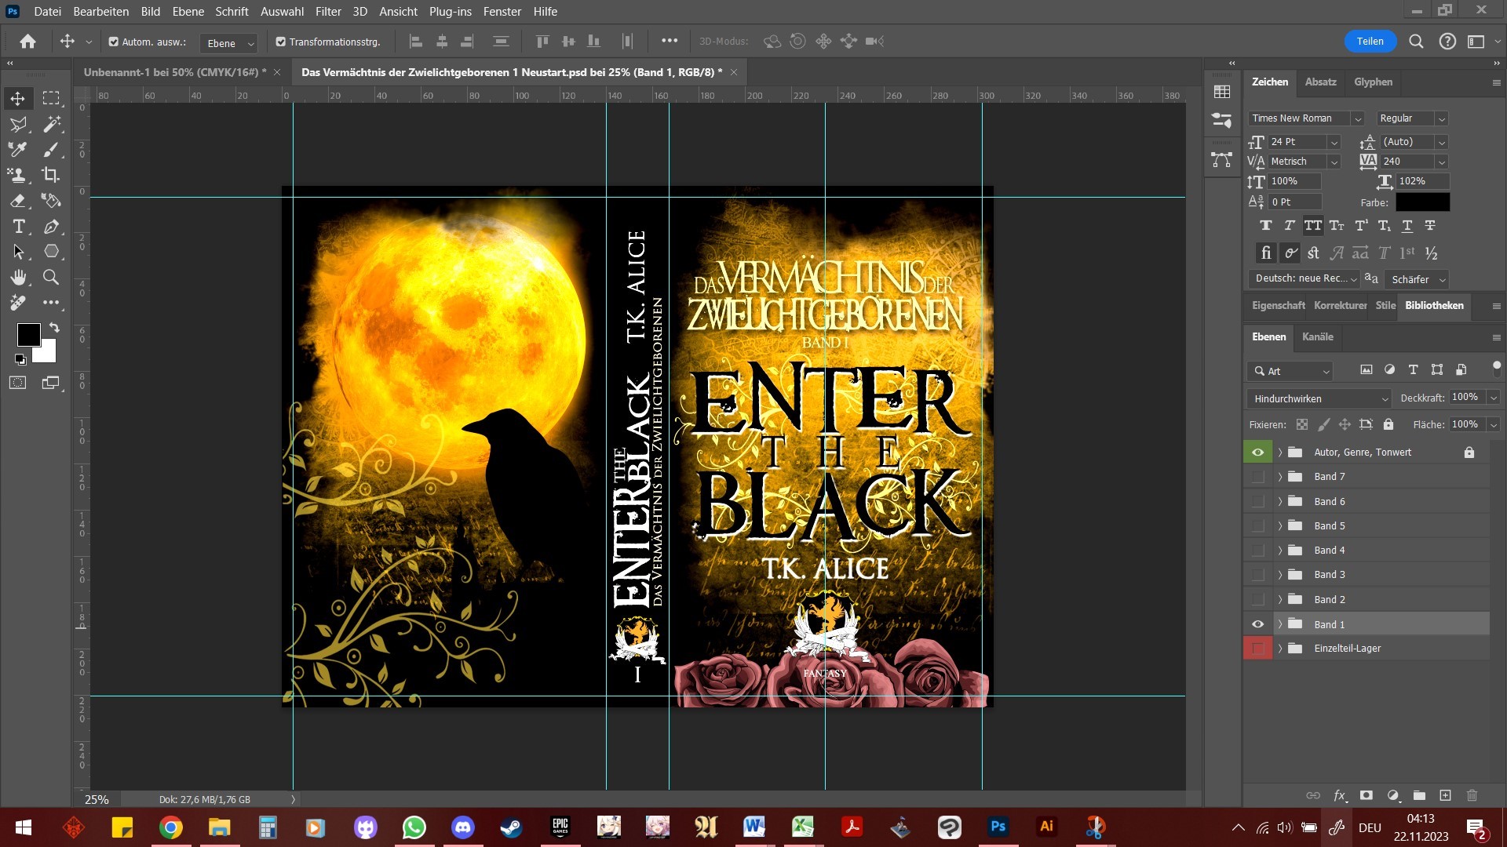Open the text color Farbe swatch
1507x847 pixels.
[x=1422, y=202]
